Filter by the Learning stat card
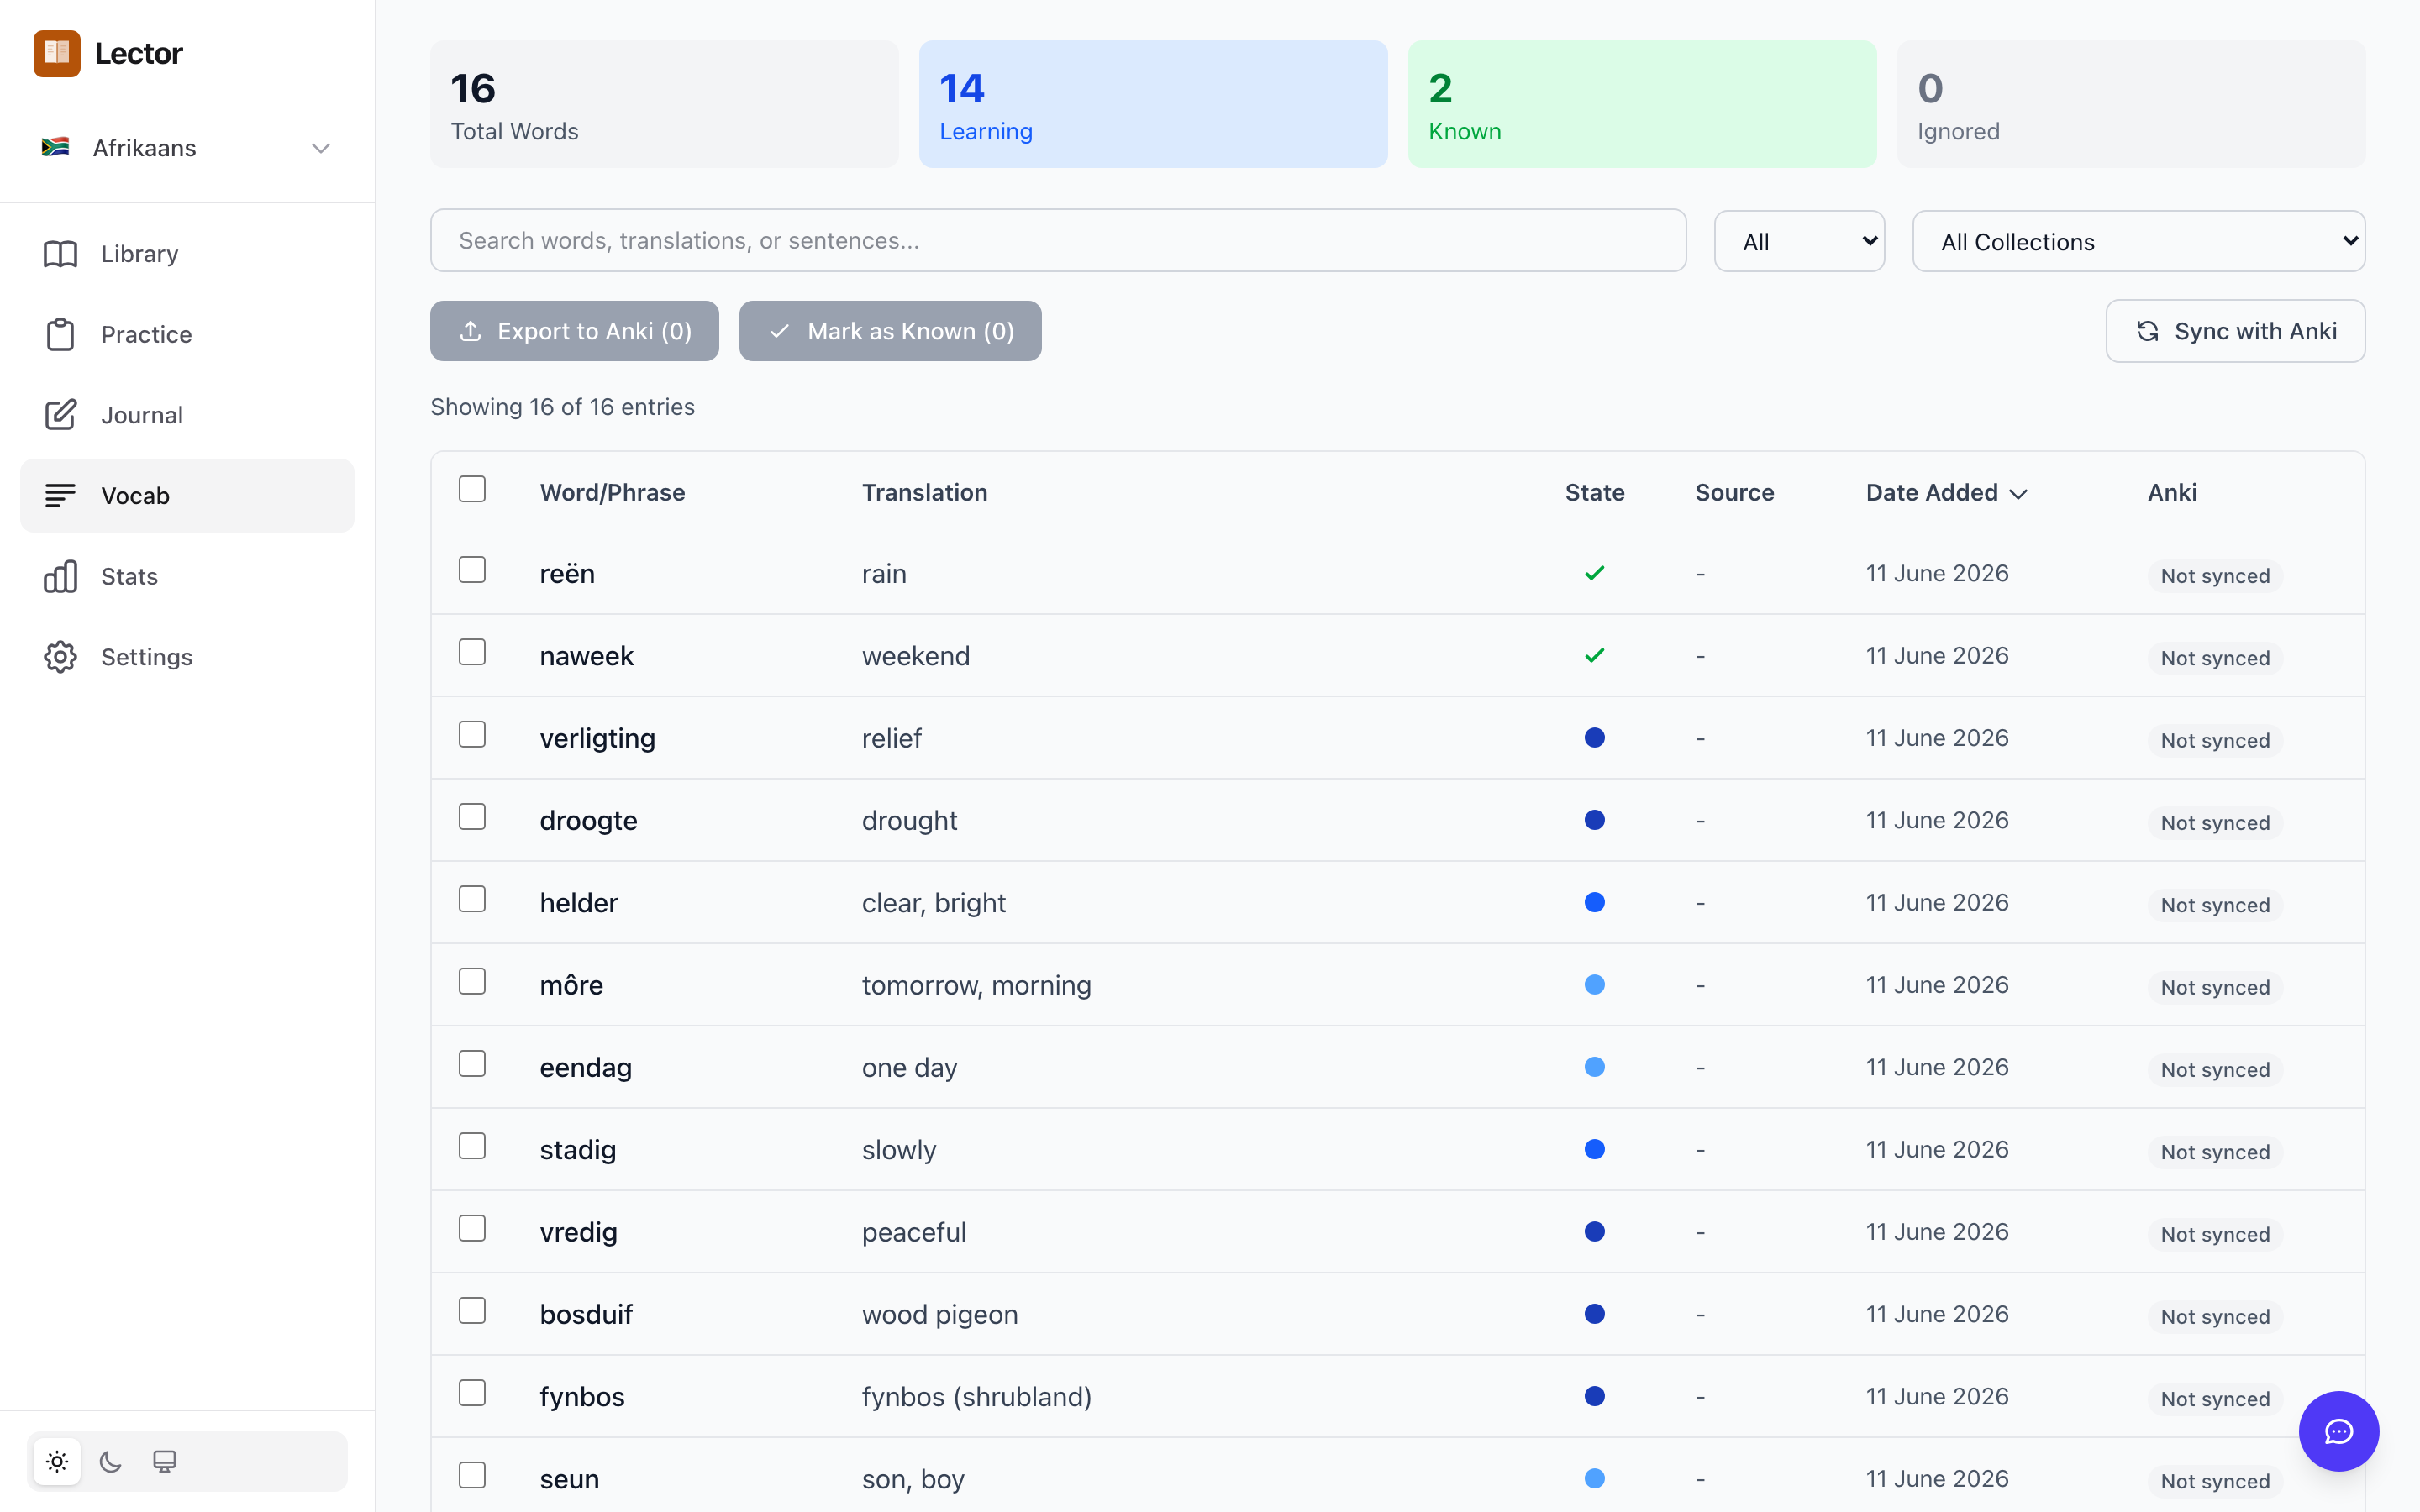 (1153, 104)
